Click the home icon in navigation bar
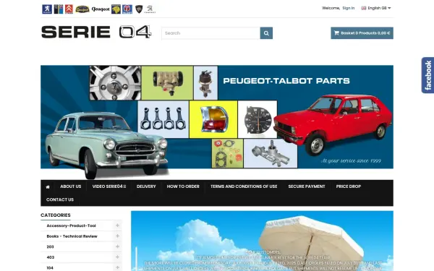The image size is (434, 271). click(48, 187)
